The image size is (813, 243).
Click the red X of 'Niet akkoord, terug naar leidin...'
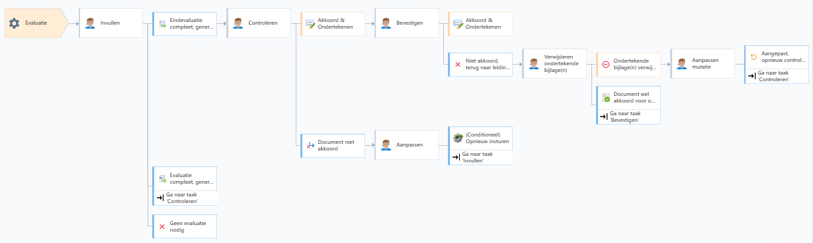coord(457,65)
